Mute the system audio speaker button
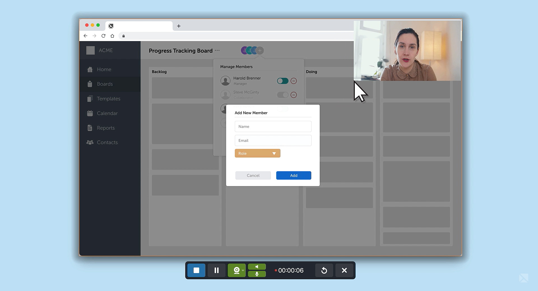Screen dimensions: 538x291 pyautogui.click(x=257, y=267)
